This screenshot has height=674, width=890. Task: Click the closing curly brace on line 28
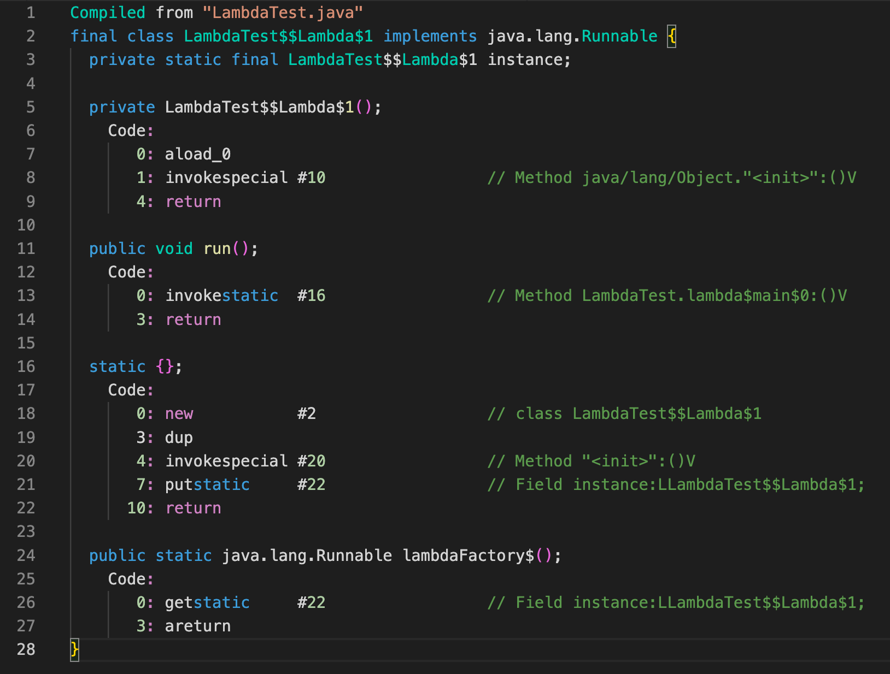tap(75, 649)
